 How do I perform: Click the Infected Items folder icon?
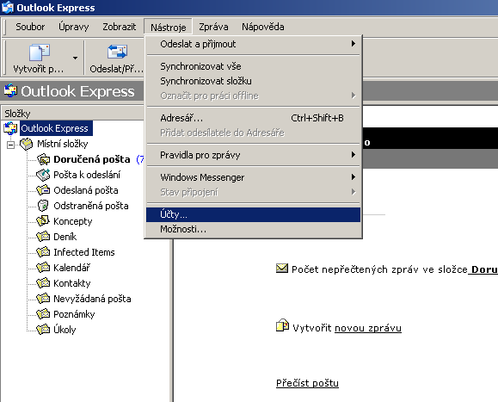coord(43,252)
